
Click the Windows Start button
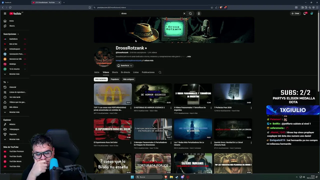pyautogui.click(x=132, y=177)
